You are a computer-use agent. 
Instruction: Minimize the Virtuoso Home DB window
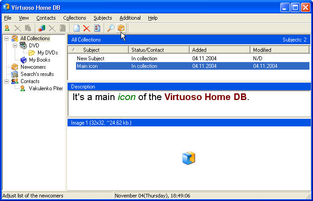click(285, 8)
